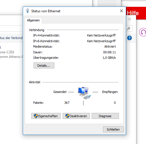Click the Übertragungsrate value 1,0 GBit/s
Image resolution: width=146 pixels, height=144 pixels.
point(109,58)
